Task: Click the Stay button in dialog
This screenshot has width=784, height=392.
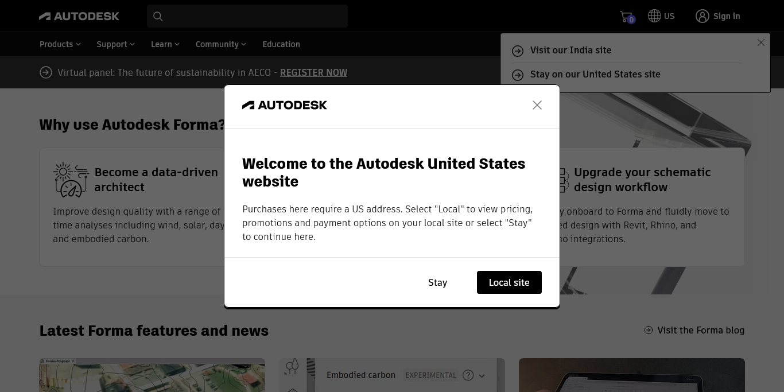Action: 437,282
